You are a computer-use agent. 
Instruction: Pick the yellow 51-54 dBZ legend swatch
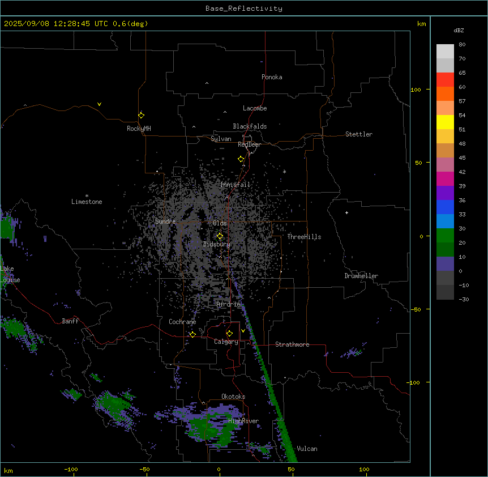(445, 122)
